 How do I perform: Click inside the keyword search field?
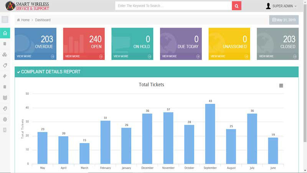(x=173, y=6)
